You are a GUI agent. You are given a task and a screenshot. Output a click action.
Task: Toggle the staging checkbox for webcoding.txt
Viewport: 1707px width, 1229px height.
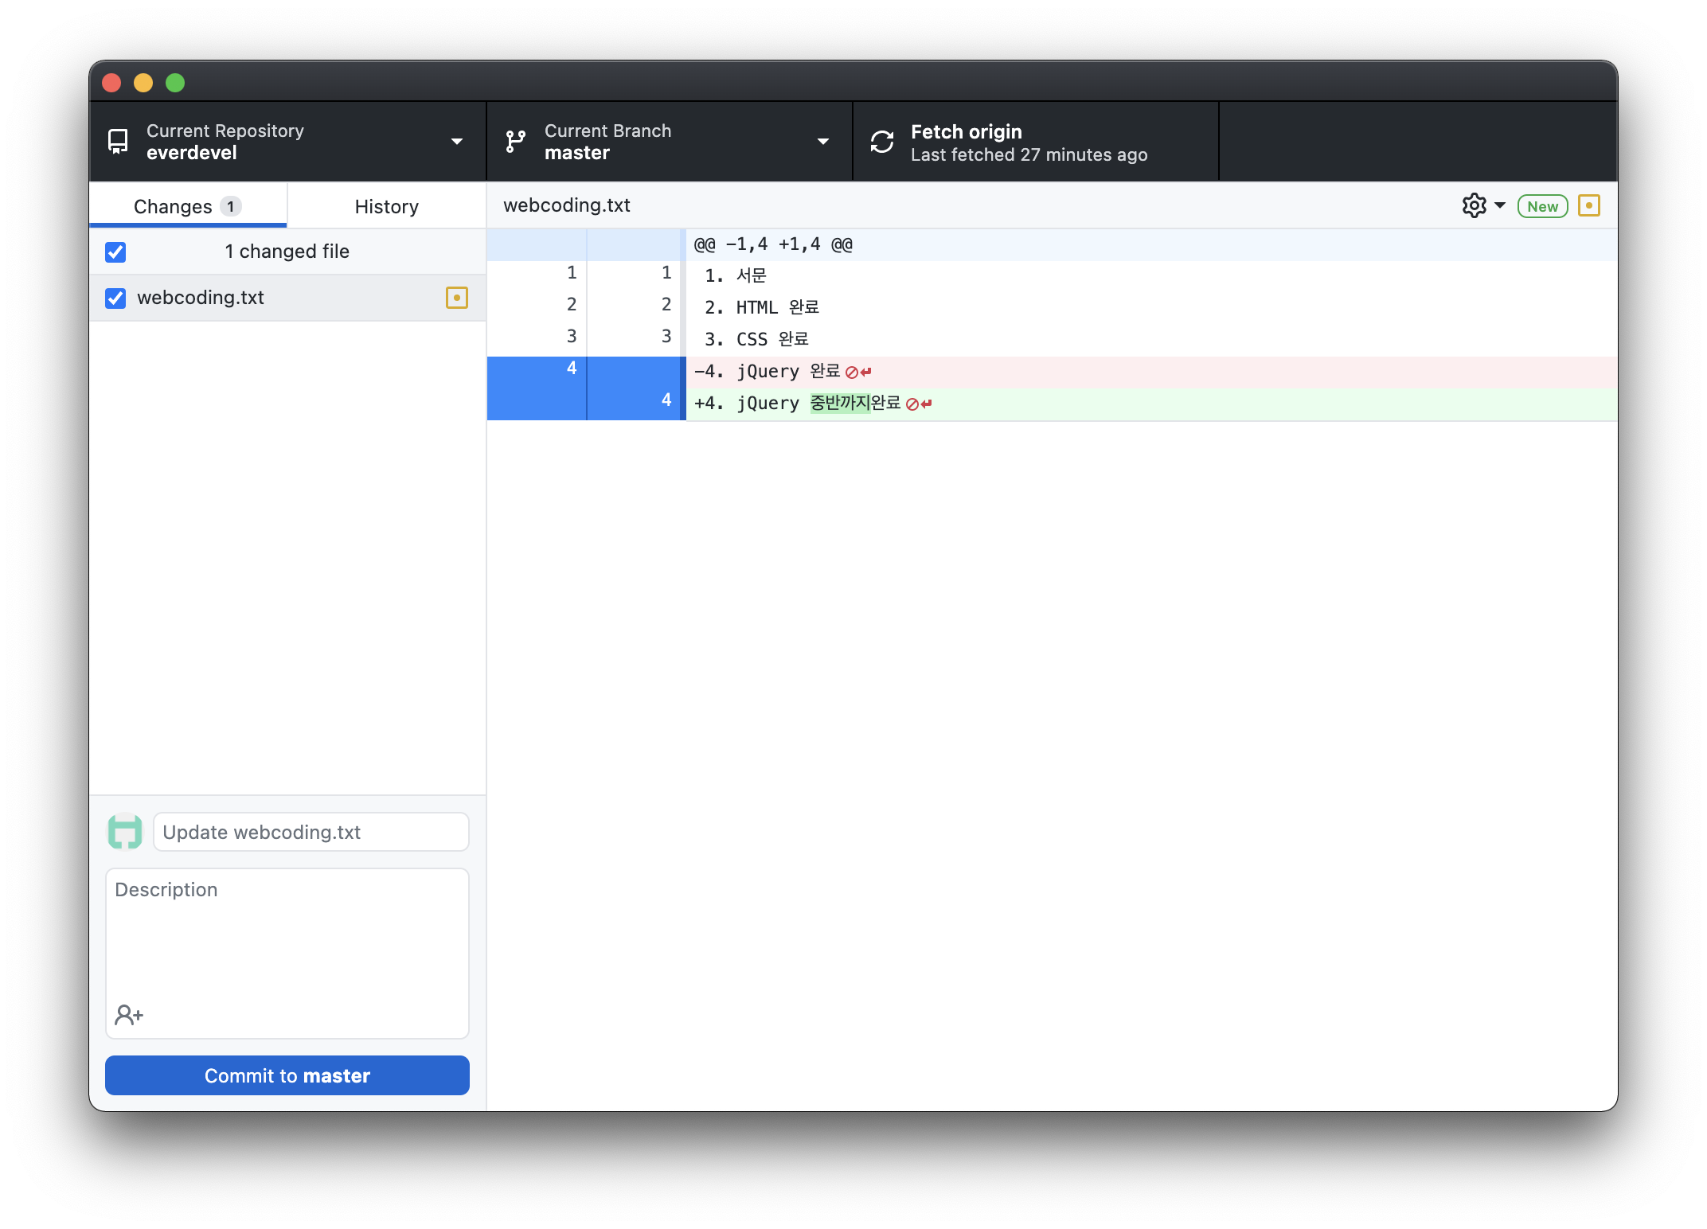pyautogui.click(x=116, y=297)
